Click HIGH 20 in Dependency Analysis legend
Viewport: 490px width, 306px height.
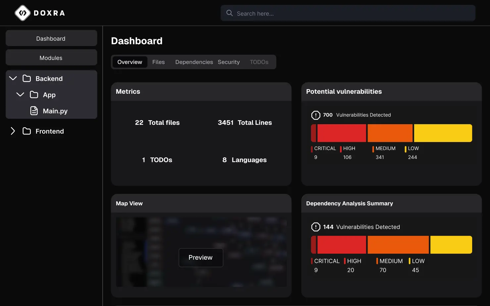(x=353, y=265)
